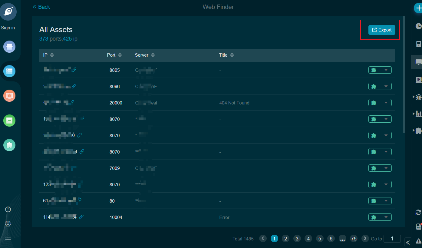Click the port 7009 cell
The height and width of the screenshot is (248, 422).
tap(115, 168)
